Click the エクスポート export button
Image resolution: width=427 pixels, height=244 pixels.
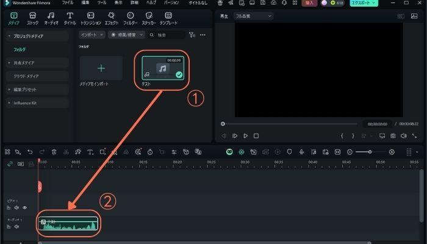(x=364, y=3)
